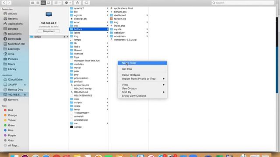Open the Import from iPhone or iPad submenu
280x157 pixels.
point(142,78)
